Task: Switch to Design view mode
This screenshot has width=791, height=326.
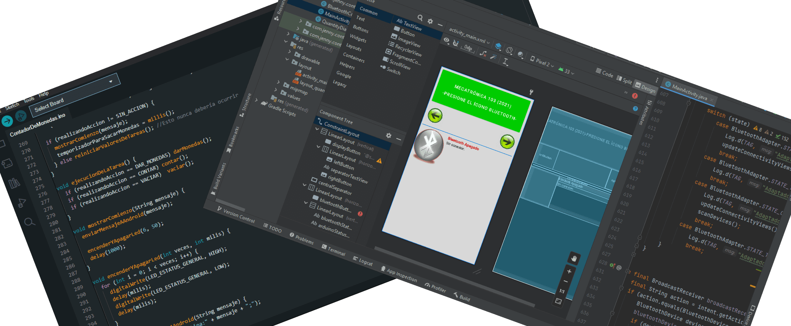Action: coord(645,87)
